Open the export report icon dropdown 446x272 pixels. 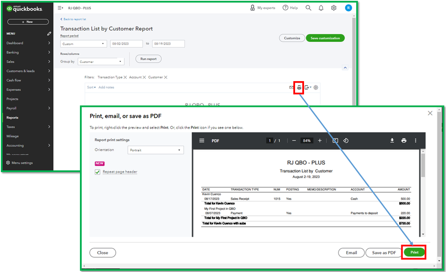click(308, 87)
